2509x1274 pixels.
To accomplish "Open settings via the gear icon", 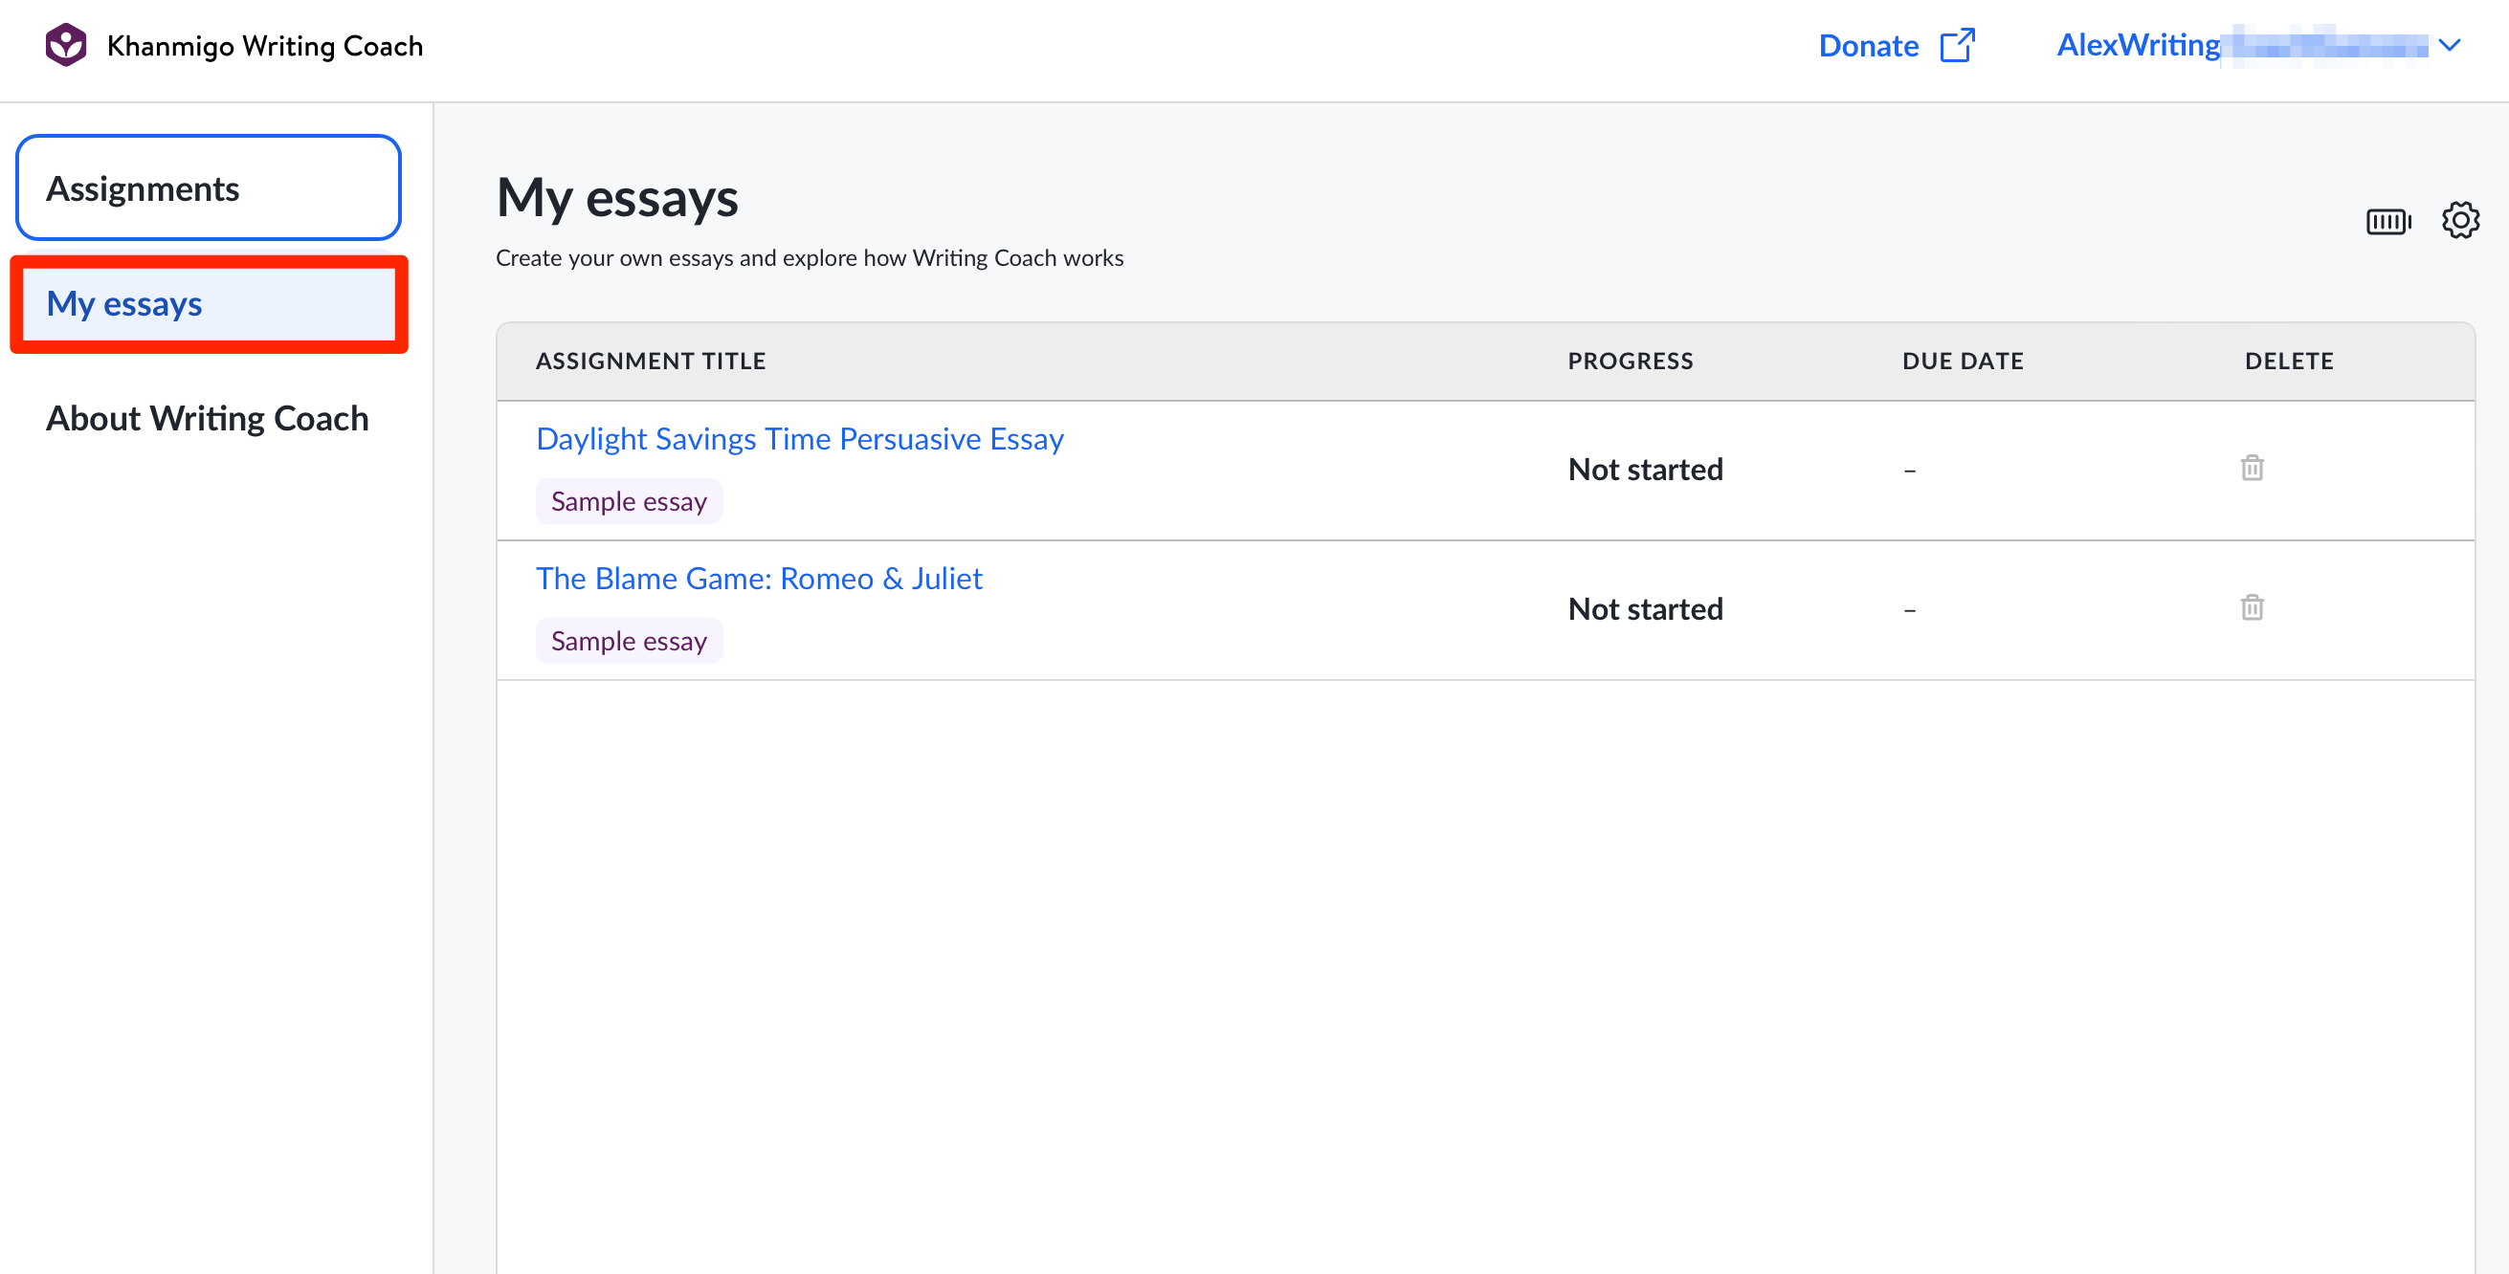I will tap(2460, 220).
